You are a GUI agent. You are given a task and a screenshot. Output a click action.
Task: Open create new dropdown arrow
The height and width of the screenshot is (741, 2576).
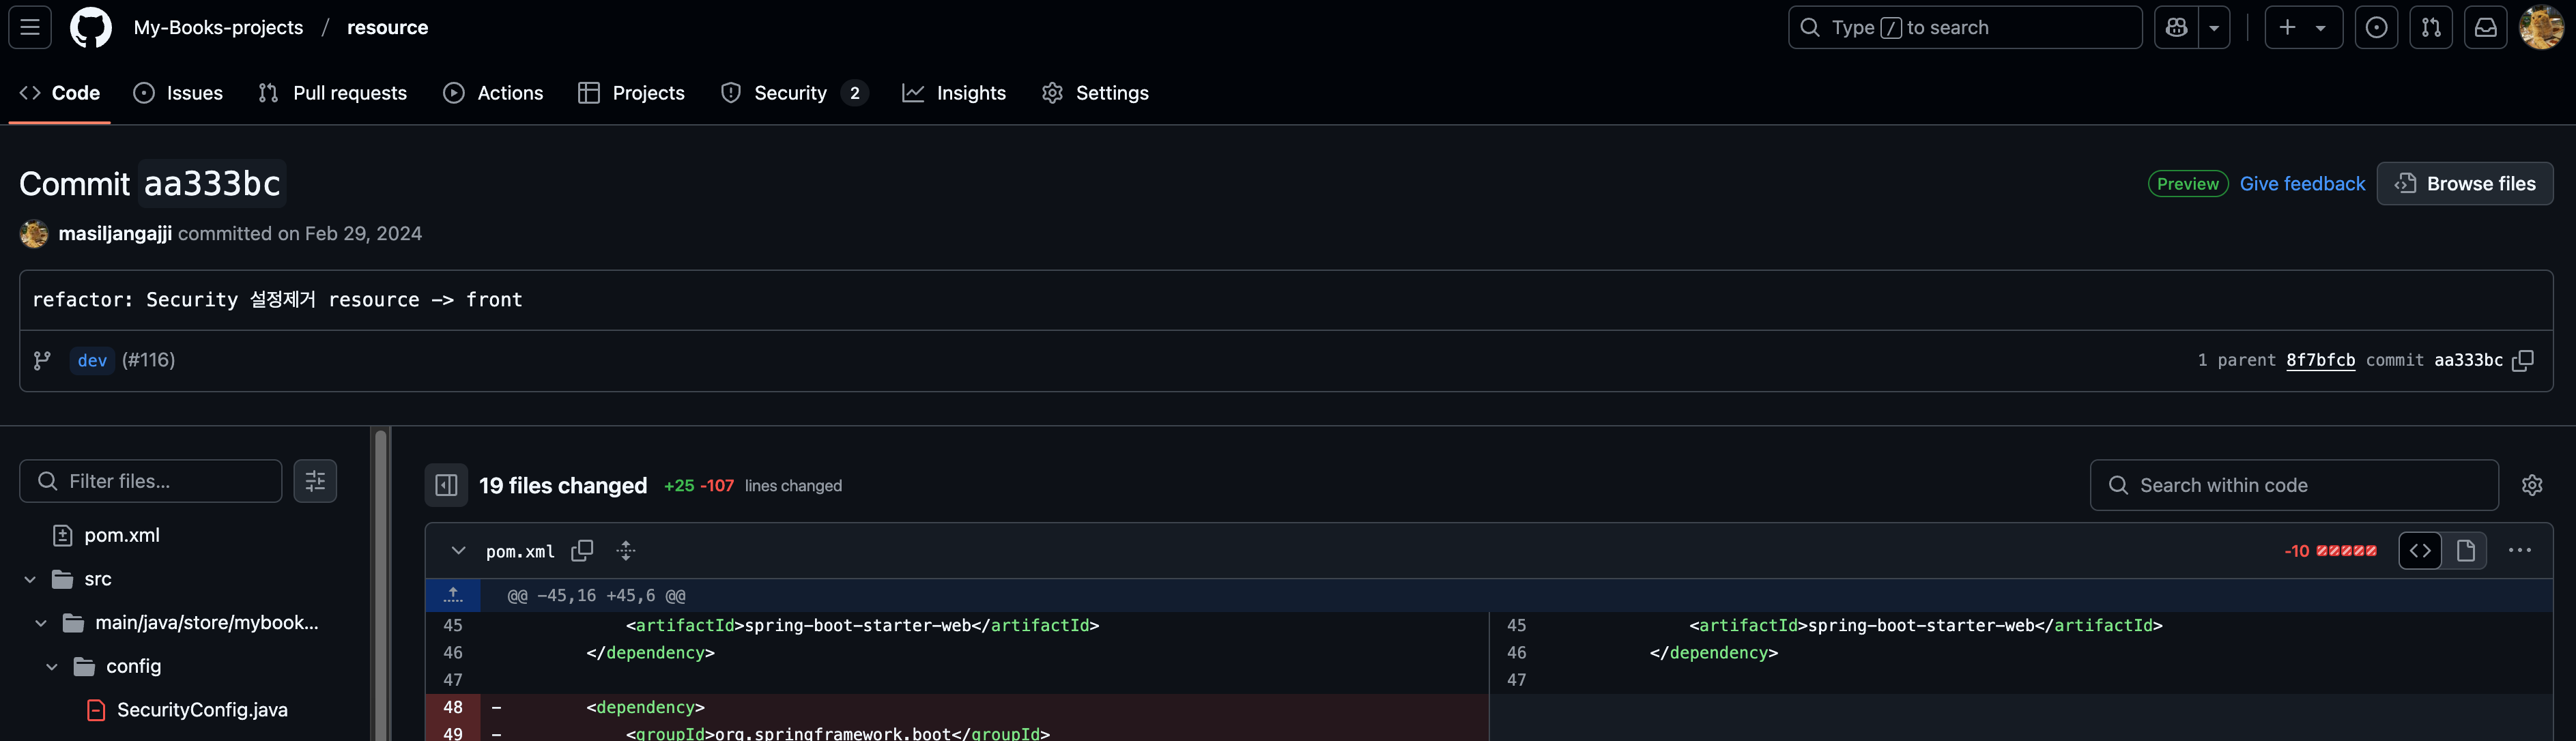pos(2321,28)
